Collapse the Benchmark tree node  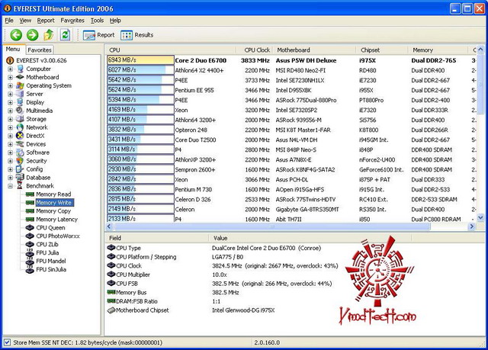[x=10, y=186]
